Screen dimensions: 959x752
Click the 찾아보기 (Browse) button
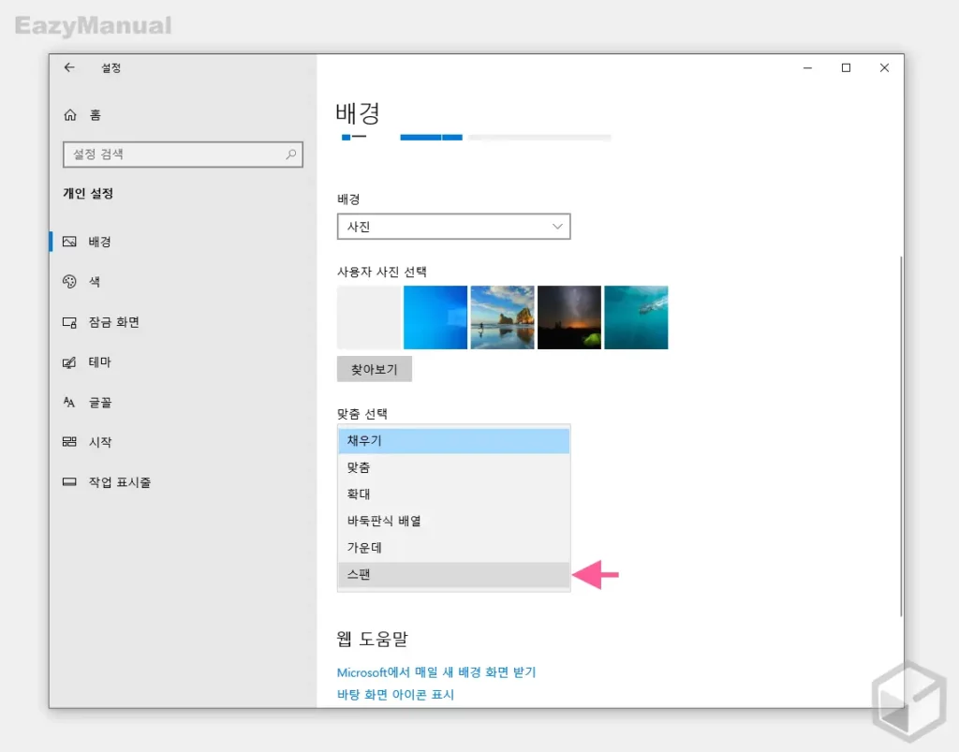click(374, 368)
